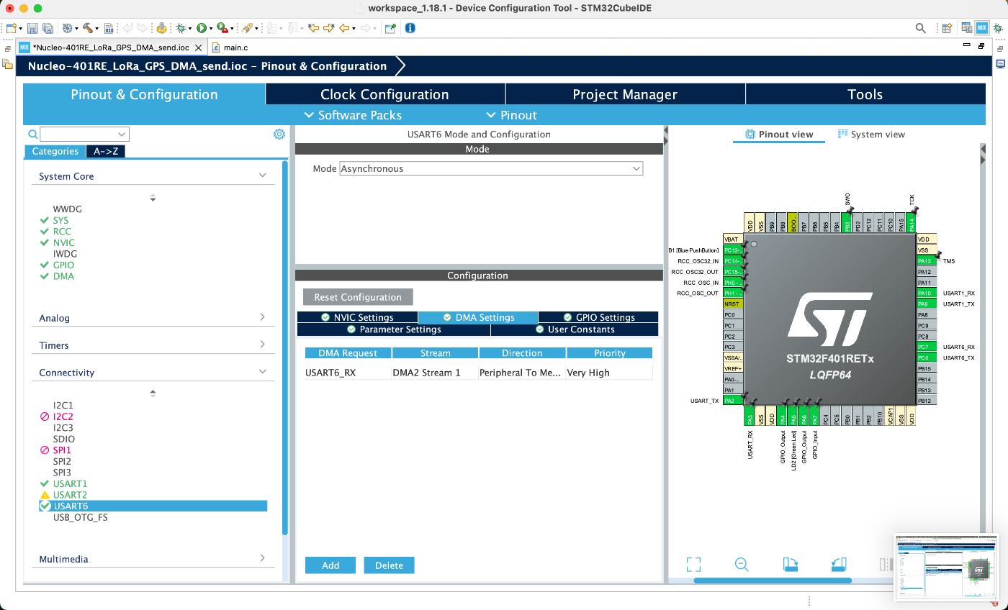Switch to the C/C++ perspective icon
Image resolution: width=1008 pixels, height=610 pixels.
coord(967,28)
